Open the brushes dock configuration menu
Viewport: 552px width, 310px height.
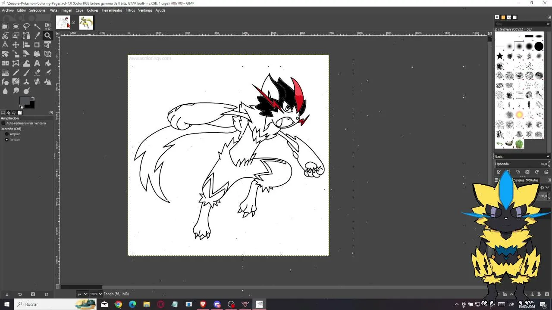(549, 17)
